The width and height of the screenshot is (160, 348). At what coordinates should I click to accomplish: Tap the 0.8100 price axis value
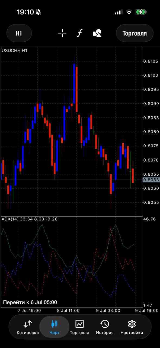(x=151, y=75)
